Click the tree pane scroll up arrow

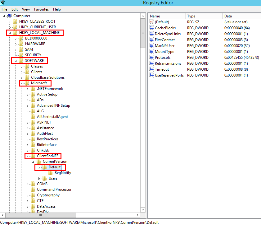(143, 16)
